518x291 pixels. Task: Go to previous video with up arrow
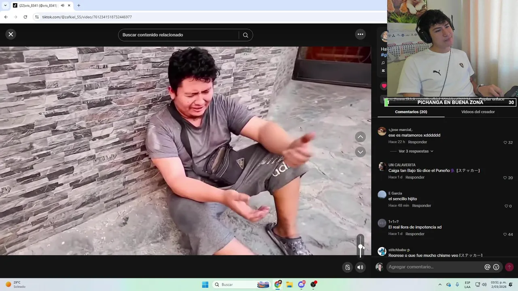pos(360,137)
